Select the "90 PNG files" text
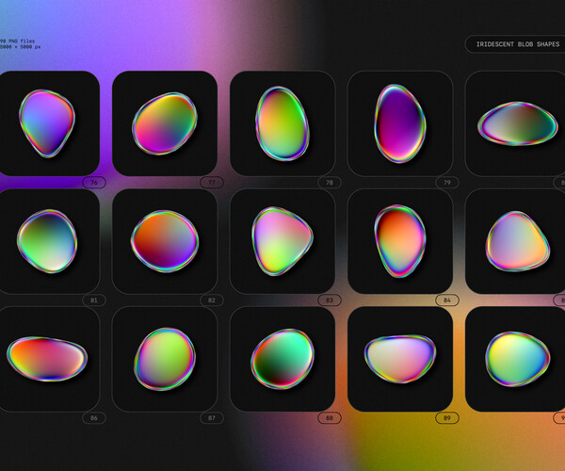 [x=18, y=41]
